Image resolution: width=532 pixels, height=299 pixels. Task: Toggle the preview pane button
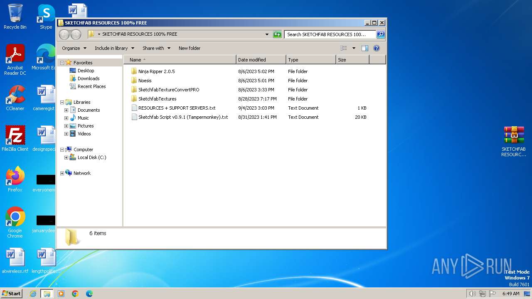click(365, 48)
